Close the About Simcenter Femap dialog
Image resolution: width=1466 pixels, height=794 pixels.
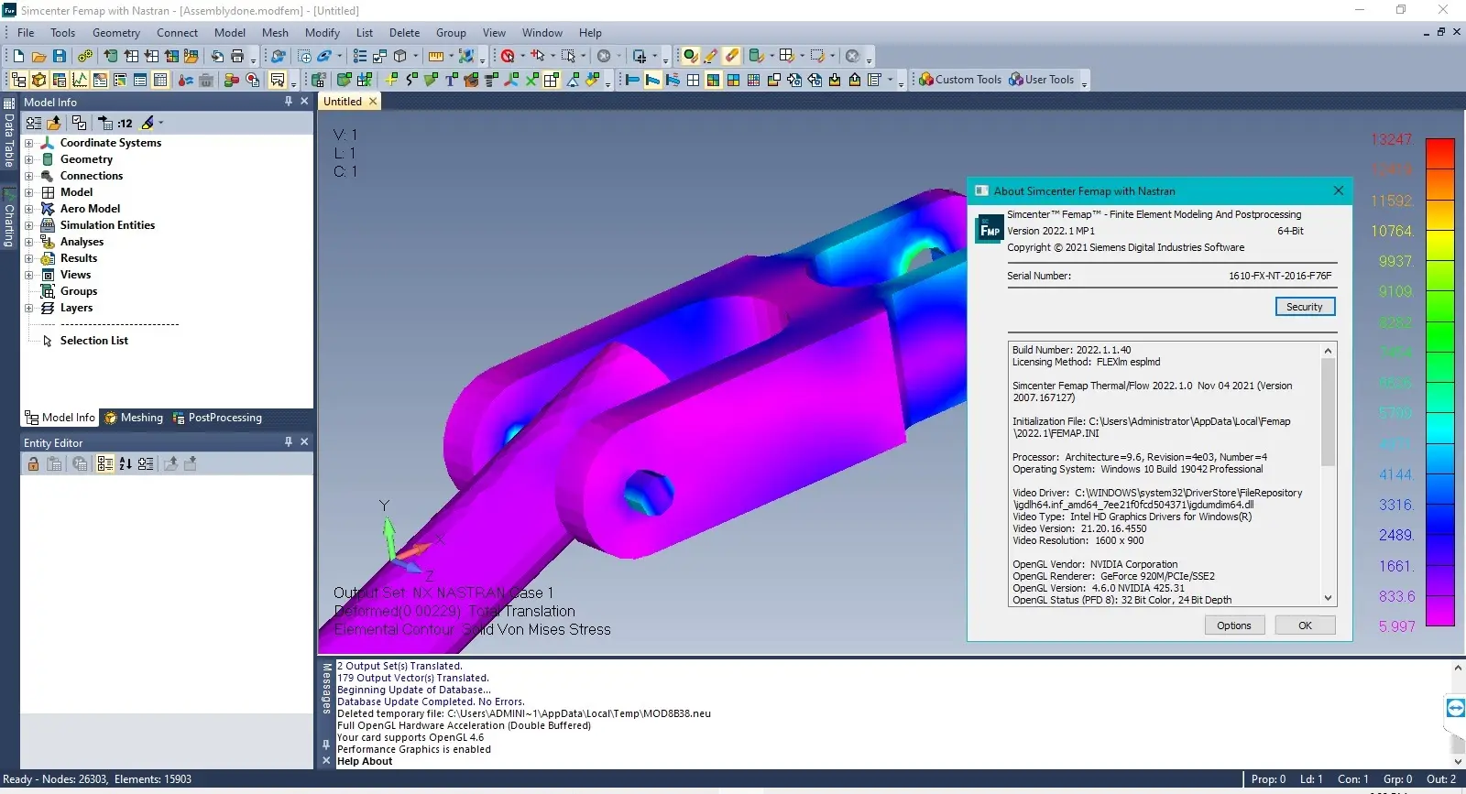1338,190
